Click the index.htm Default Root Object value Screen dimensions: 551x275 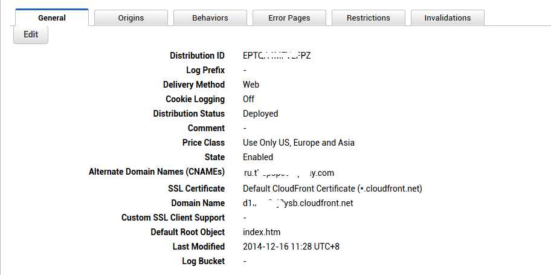[x=262, y=232]
